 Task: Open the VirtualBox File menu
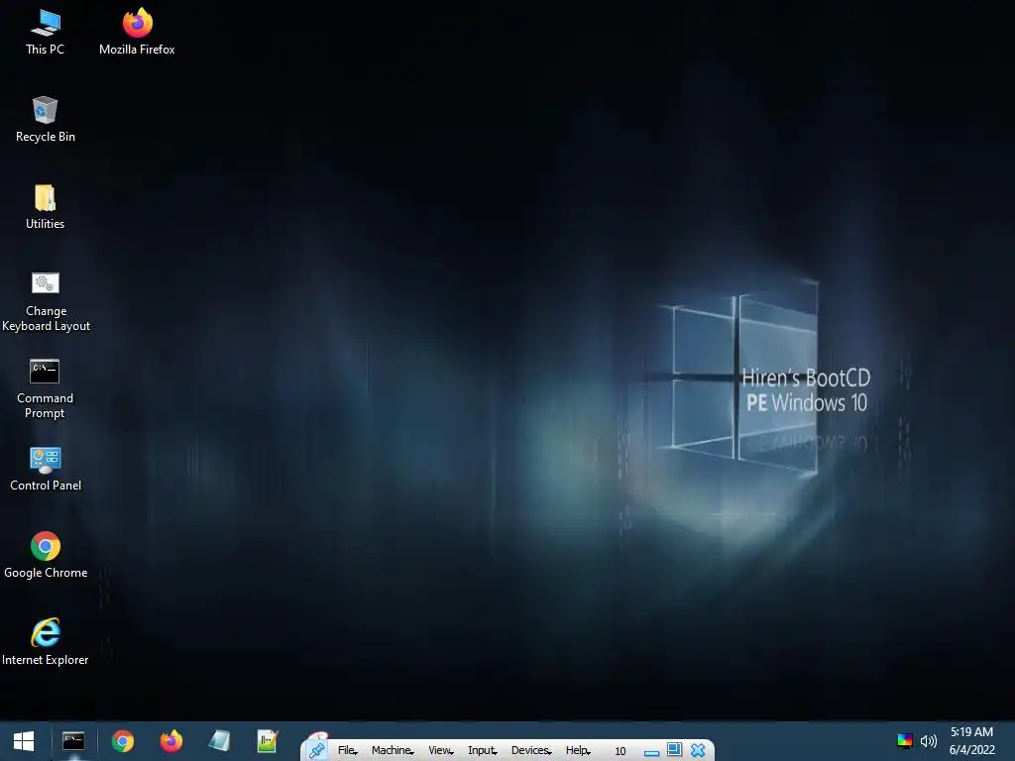point(348,751)
